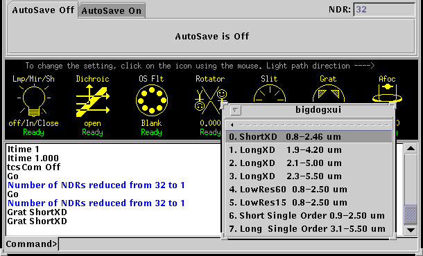The width and height of the screenshot is (423, 256).
Task: Focus the Command input field
Action: tap(238, 244)
